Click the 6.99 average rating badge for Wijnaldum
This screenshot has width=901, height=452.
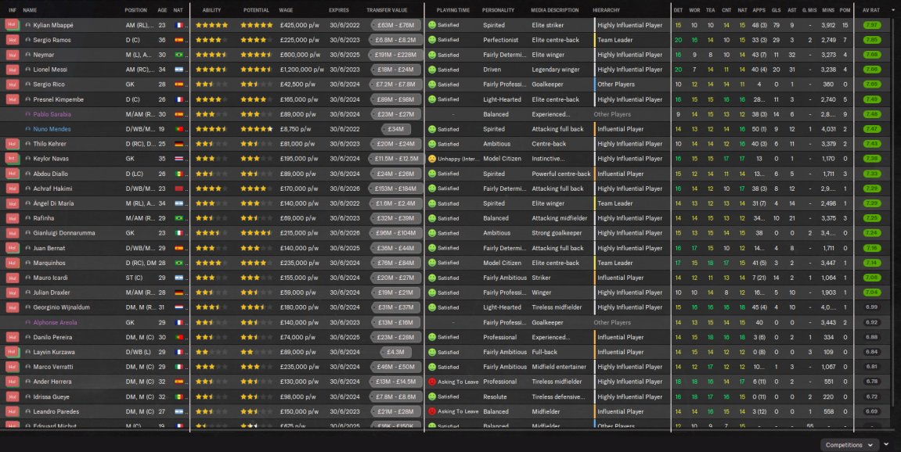[x=871, y=307]
